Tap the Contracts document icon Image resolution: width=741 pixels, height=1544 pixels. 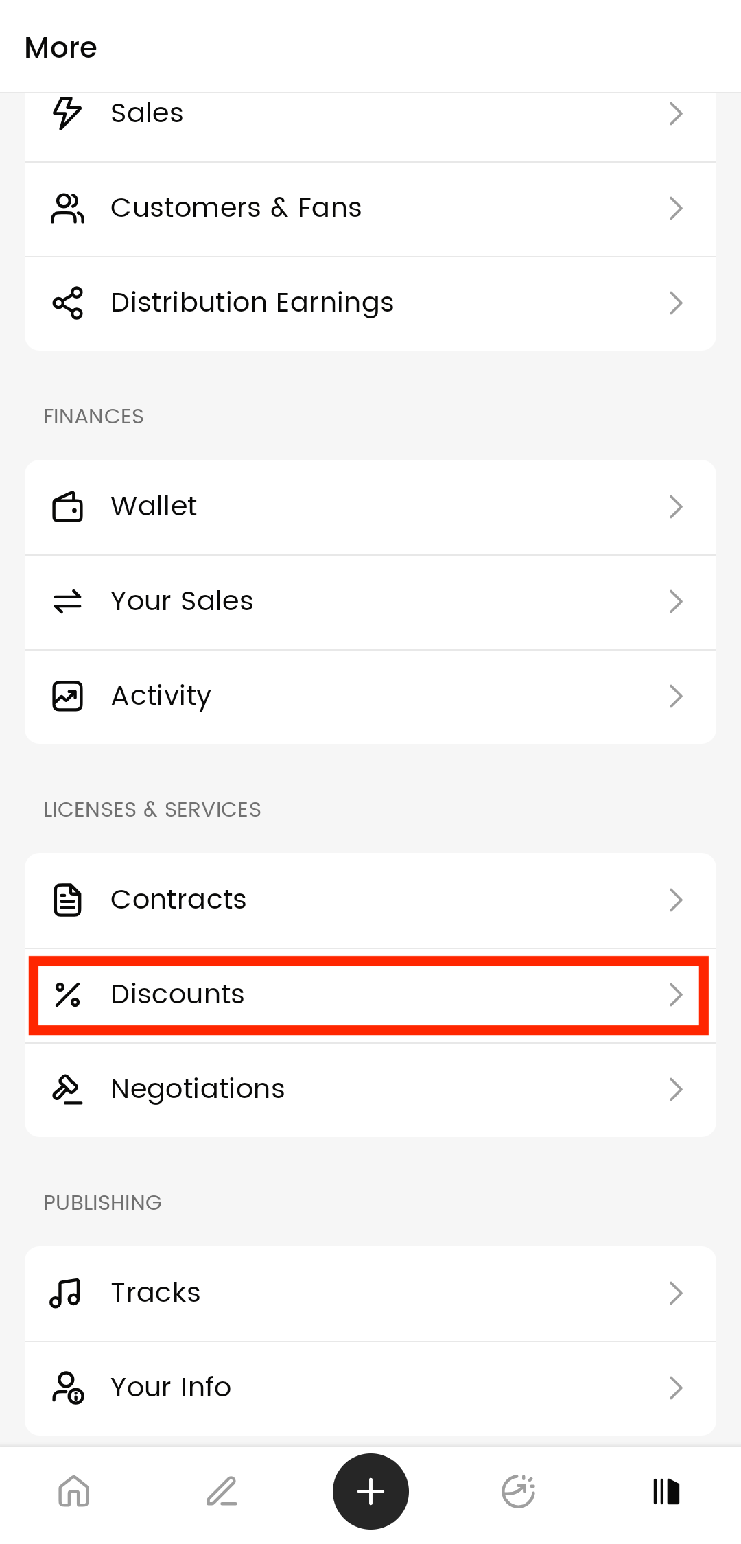click(x=67, y=900)
